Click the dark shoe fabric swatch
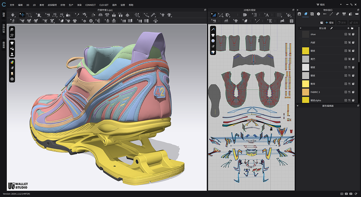 pos(306,34)
